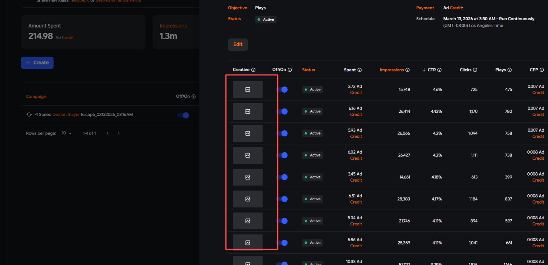Select the spent amount 5.93 Ad Credit
Viewport: 548px width, 265px height.
pos(355,133)
